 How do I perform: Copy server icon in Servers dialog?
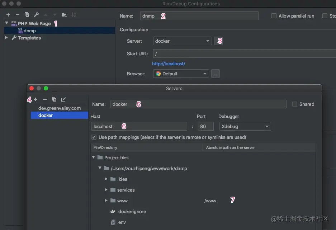tap(54, 99)
